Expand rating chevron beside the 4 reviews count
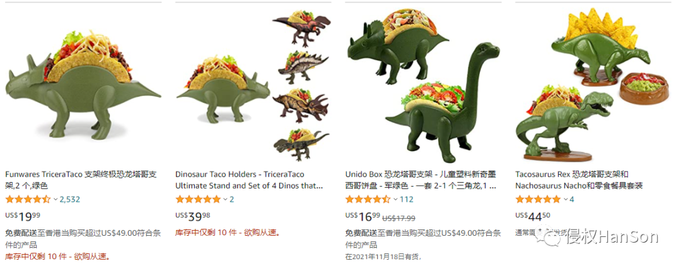This screenshot has width=681, height=266. (x=566, y=199)
